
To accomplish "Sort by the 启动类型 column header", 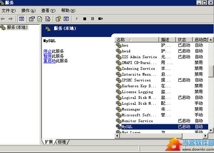I will coord(200,39).
